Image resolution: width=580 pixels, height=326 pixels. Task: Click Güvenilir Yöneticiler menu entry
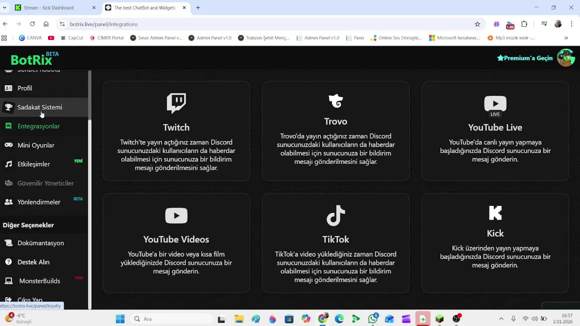[x=44, y=183]
